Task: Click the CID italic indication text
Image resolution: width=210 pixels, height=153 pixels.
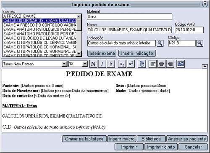Action: (x=60, y=127)
